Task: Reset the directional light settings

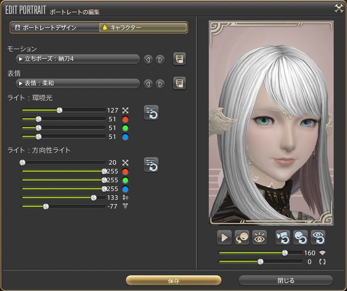Action: [x=151, y=165]
